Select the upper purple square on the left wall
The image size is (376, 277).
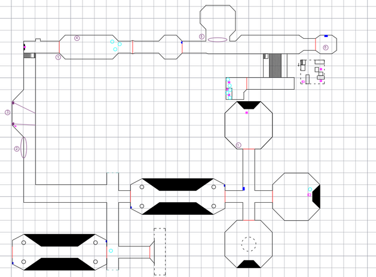coord(13,103)
